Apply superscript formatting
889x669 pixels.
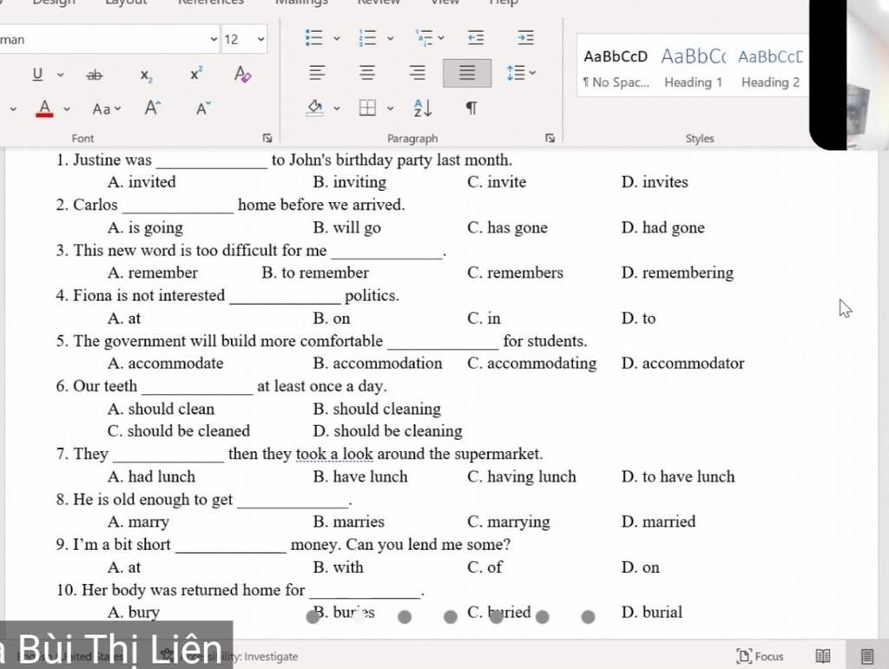(x=196, y=74)
